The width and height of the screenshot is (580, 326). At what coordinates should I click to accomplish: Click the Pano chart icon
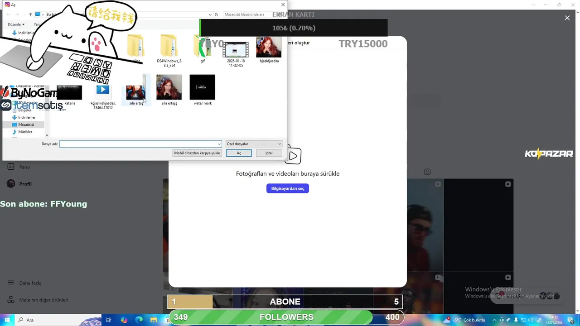11,167
